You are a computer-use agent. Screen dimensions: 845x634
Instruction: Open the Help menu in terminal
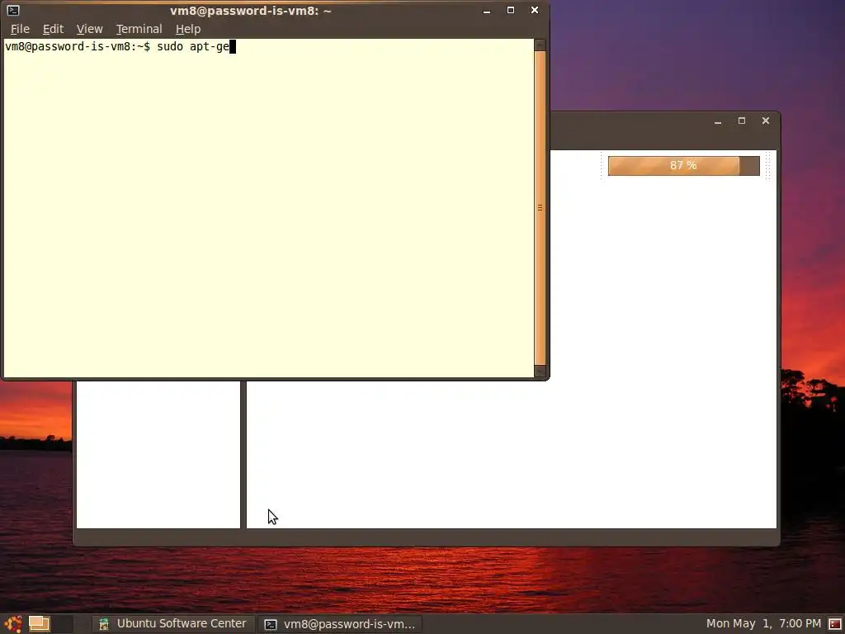pos(188,29)
